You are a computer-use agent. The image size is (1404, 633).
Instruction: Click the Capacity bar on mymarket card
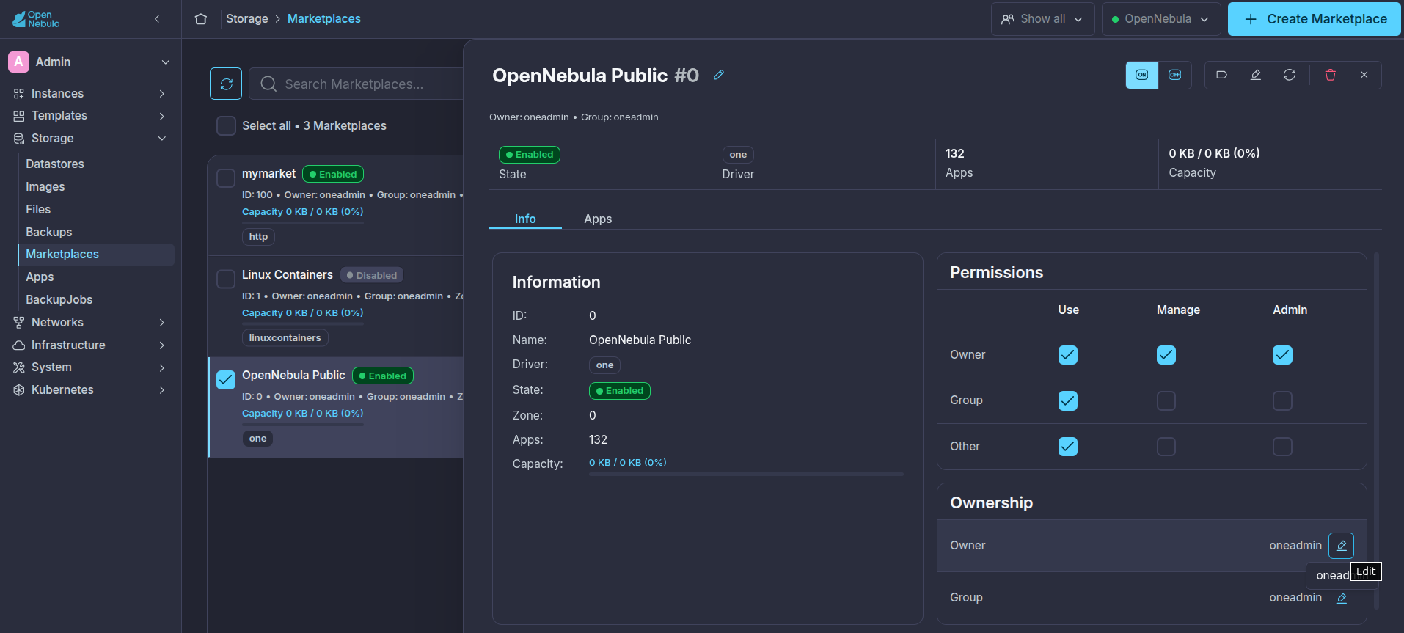[x=303, y=222]
